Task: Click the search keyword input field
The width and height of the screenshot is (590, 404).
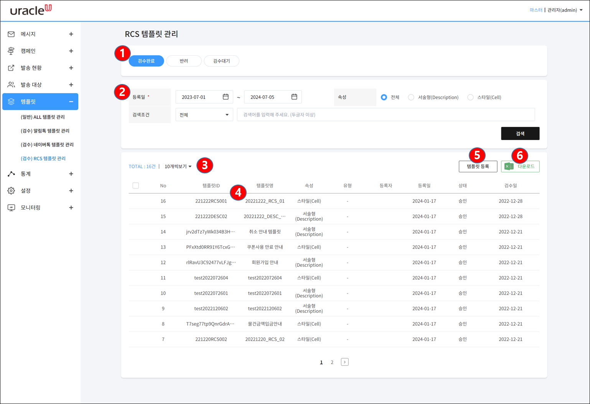Action: [x=386, y=115]
